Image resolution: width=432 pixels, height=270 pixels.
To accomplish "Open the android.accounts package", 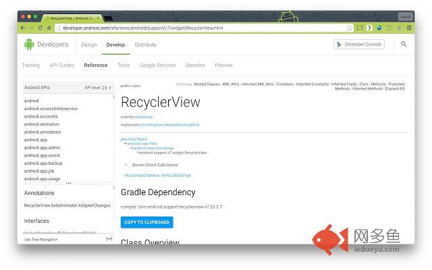I will coord(40,117).
